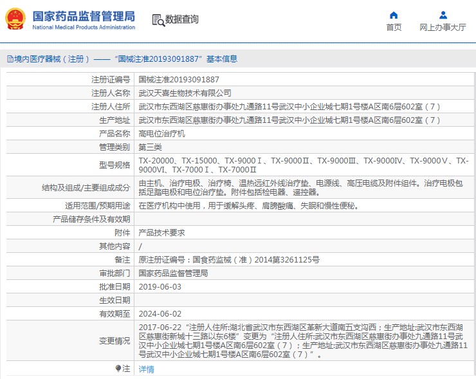
Task: Click the 注册人名称 label
Action: click(111, 93)
